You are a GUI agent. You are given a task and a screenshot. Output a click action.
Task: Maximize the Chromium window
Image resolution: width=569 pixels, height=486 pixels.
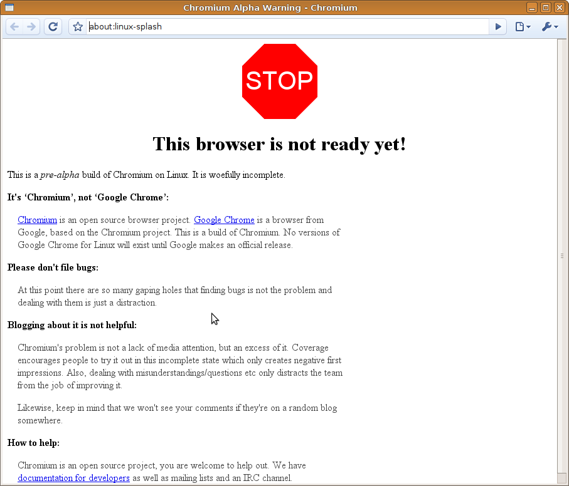pos(545,8)
